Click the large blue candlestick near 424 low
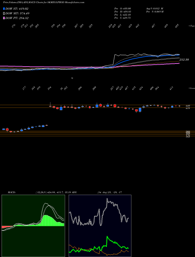195x257 pixels. (140, 110)
